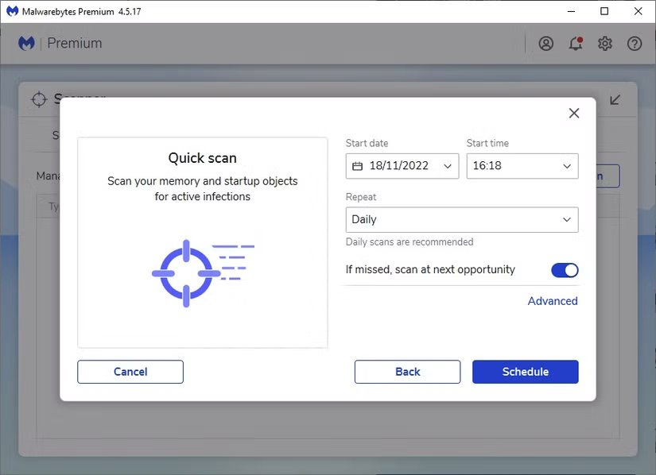Cancel the scheduled scan setup
The width and height of the screenshot is (656, 475).
tap(130, 372)
